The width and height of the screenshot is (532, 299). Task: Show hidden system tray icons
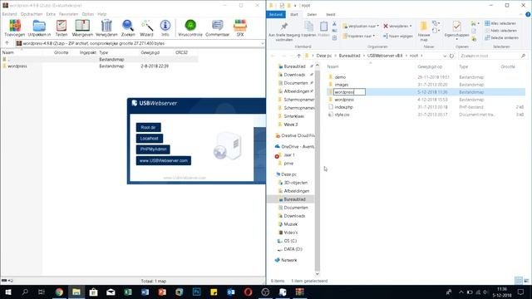click(461, 292)
